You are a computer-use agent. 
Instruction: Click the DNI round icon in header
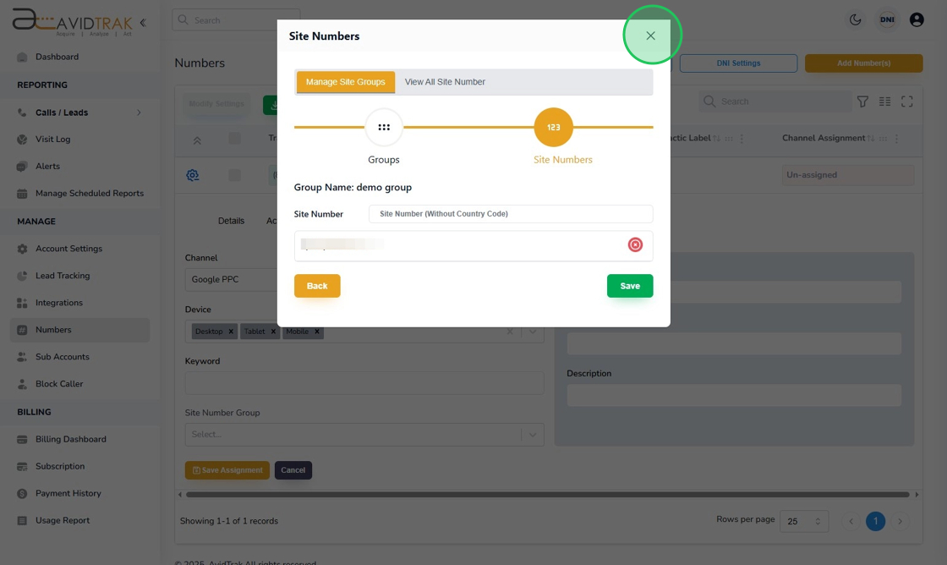887,20
